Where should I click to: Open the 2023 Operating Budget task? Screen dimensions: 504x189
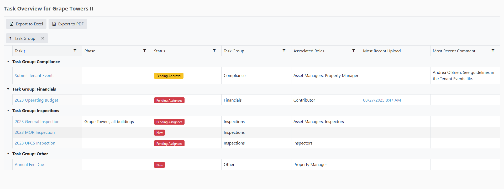click(36, 100)
